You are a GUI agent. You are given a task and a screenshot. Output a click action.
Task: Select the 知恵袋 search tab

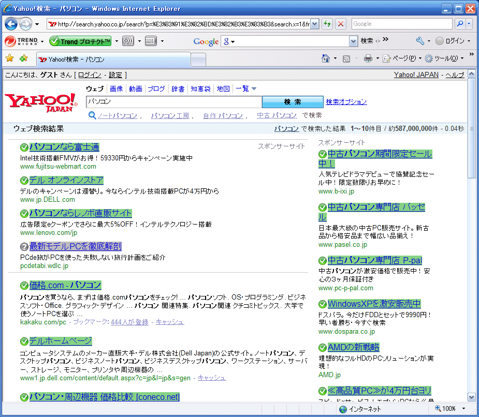[200, 88]
